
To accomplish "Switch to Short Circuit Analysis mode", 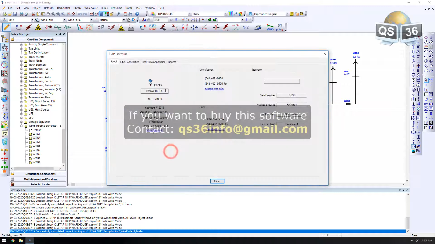I will coord(29,27).
